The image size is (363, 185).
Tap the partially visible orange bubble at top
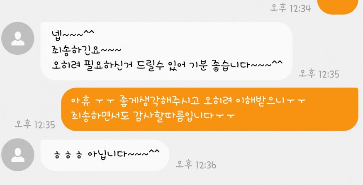coord(338,7)
